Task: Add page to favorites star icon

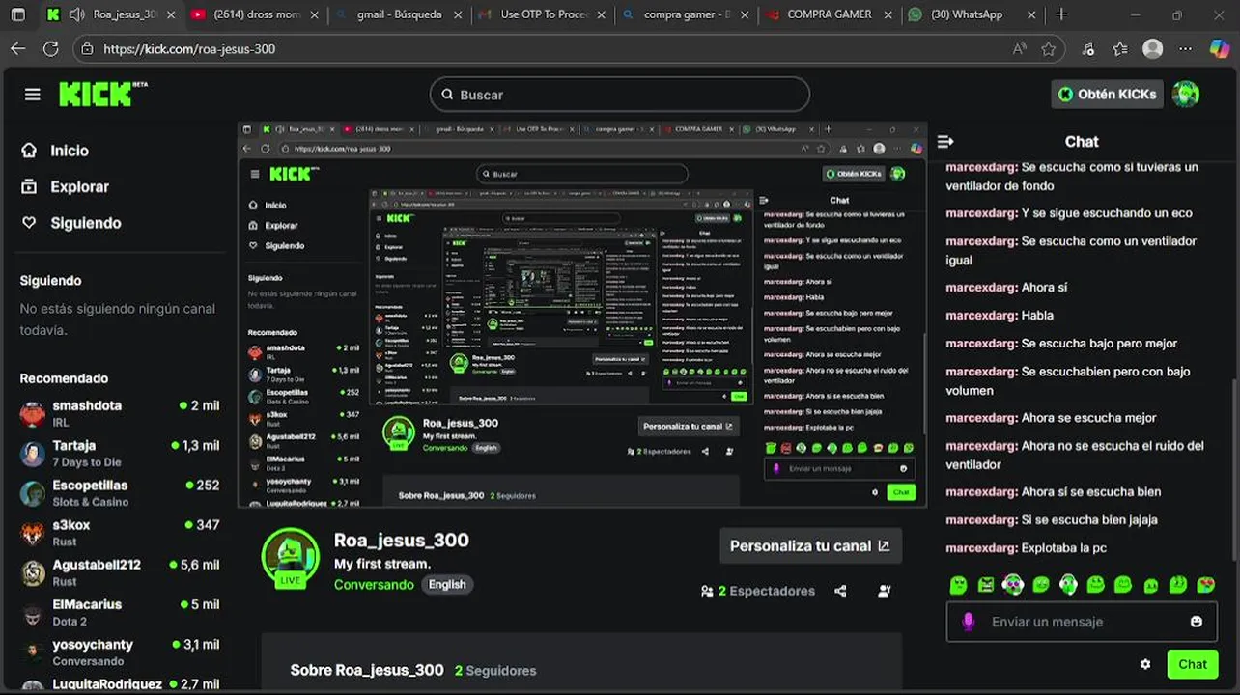Action: [1049, 49]
